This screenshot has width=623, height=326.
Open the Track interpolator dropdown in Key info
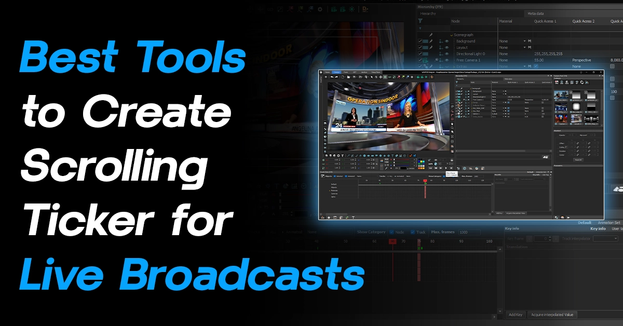(x=605, y=239)
